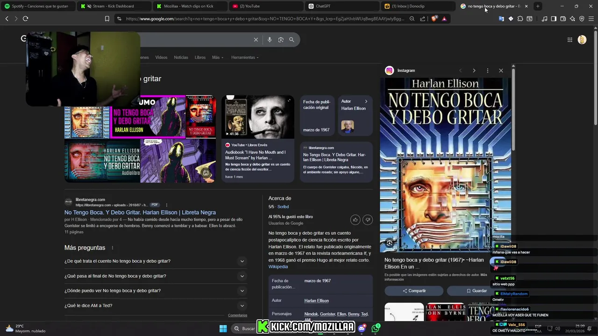Open the Nimdok character link
The height and width of the screenshot is (336, 598).
point(311,314)
